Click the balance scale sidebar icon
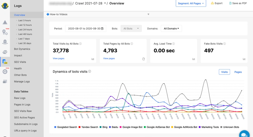This screenshot has width=253, height=137. pos(5,52)
